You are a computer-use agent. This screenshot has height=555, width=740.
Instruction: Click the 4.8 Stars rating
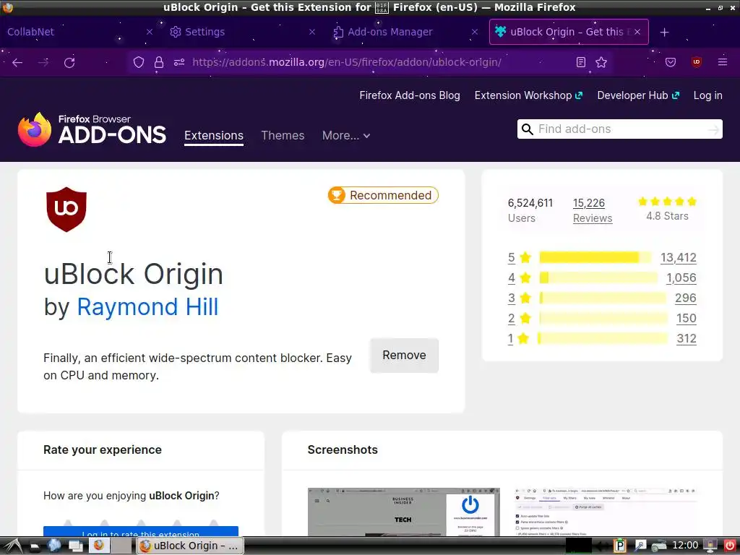click(667, 209)
